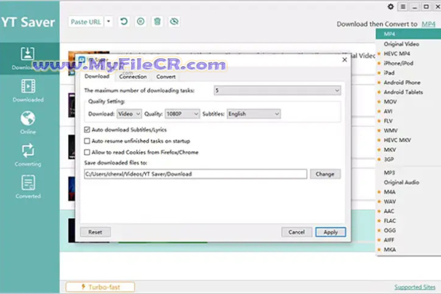Select WAV audio format

pyautogui.click(x=409, y=202)
